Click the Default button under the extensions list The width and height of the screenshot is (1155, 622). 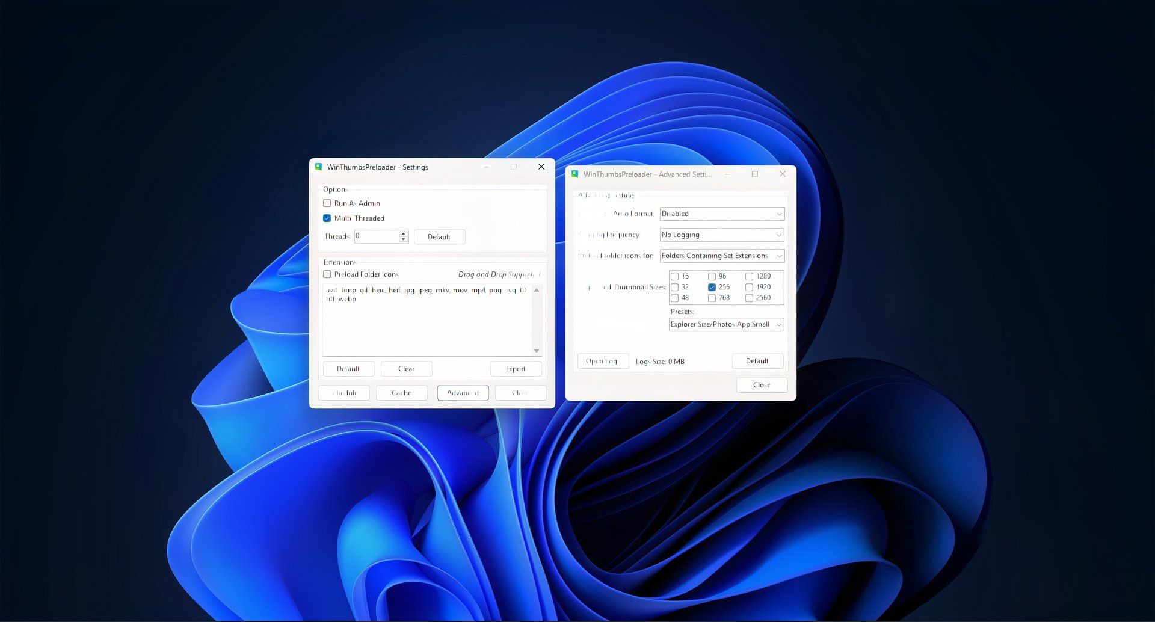[348, 369]
